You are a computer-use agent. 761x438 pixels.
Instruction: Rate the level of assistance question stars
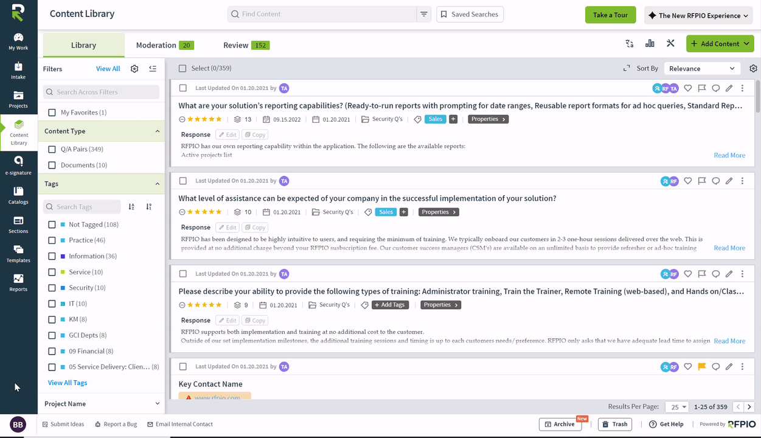(204, 212)
